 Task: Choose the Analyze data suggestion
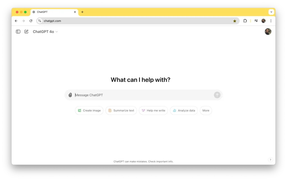(x=184, y=111)
